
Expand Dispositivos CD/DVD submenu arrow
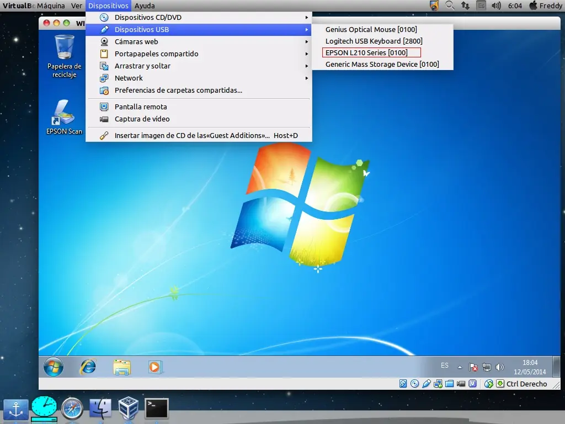(307, 17)
